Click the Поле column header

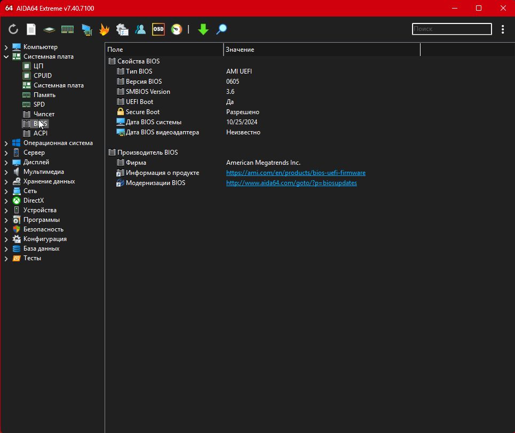click(x=164, y=50)
